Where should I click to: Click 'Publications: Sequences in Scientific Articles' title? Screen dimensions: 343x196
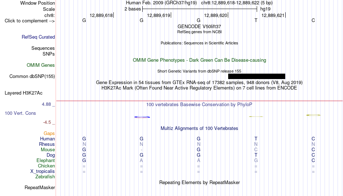tap(199, 43)
